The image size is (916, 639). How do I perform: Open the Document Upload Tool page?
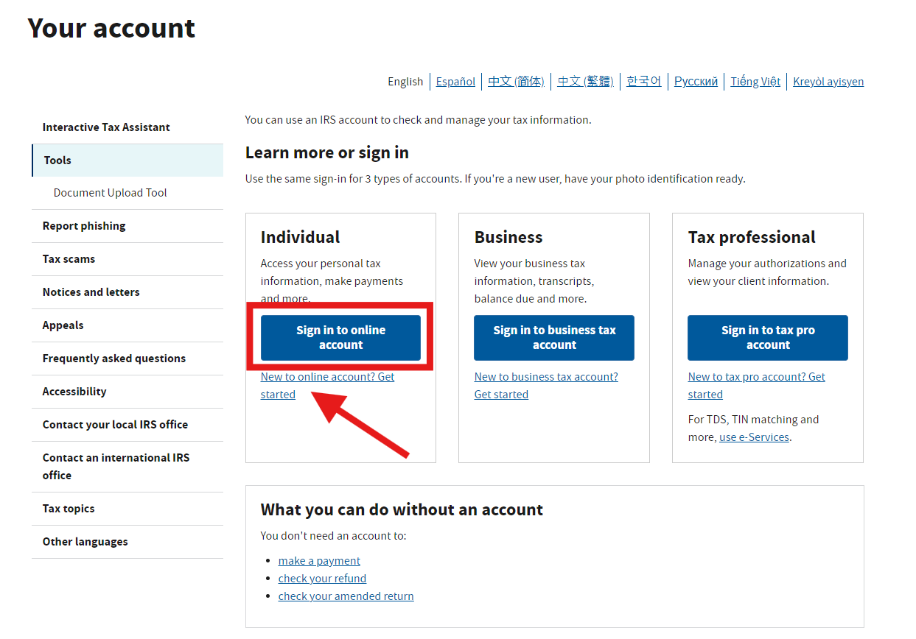point(110,192)
